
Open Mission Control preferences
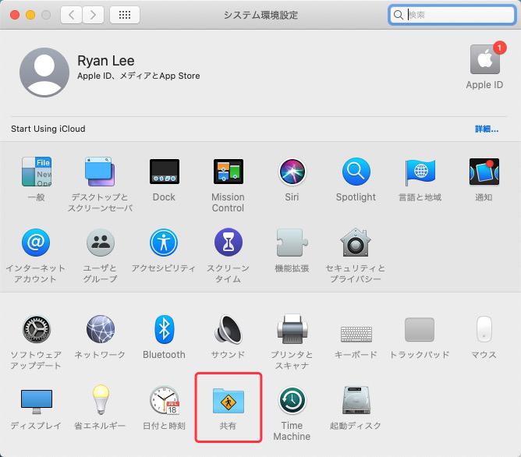(229, 172)
